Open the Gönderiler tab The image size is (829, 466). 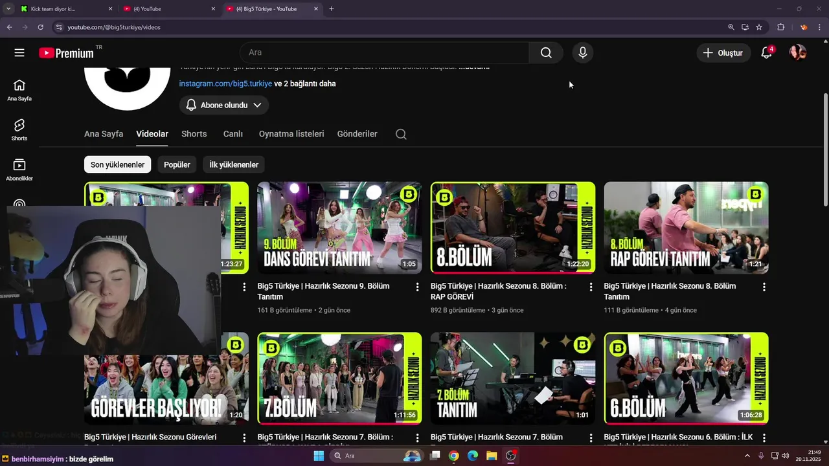tap(358, 134)
